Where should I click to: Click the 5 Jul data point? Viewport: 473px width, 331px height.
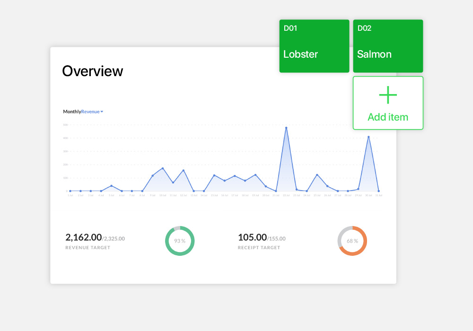coord(111,186)
